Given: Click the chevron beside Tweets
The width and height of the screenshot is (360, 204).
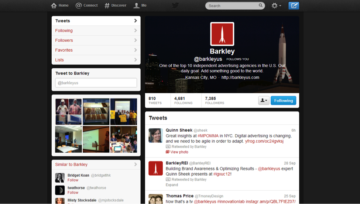Looking at the screenshot, I should coord(136,21).
